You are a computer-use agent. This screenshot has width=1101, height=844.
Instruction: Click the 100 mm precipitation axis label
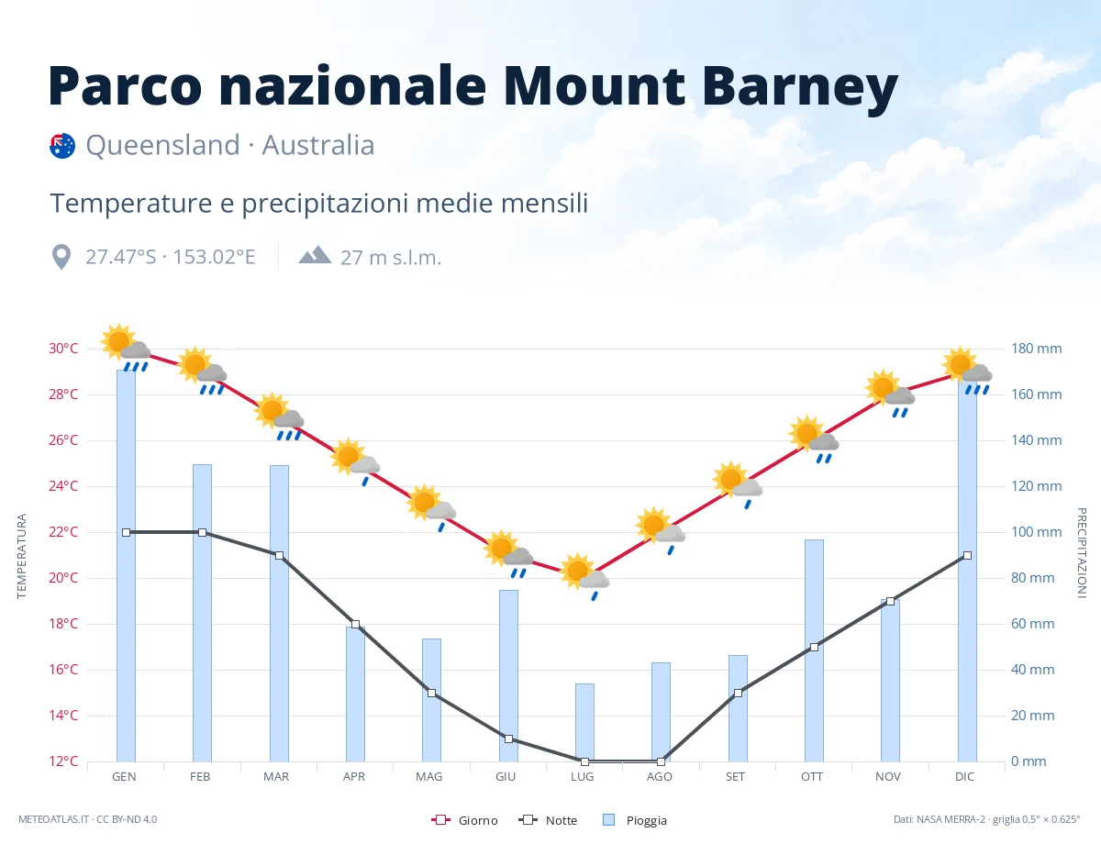point(1037,532)
